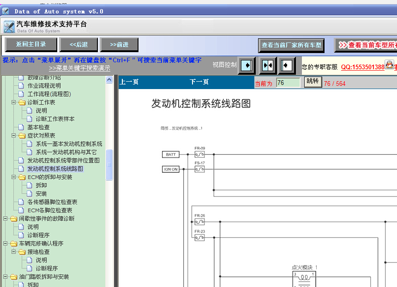Click the 跳转 jump button
Image resolution: width=397 pixels, height=287 pixels.
tap(313, 82)
